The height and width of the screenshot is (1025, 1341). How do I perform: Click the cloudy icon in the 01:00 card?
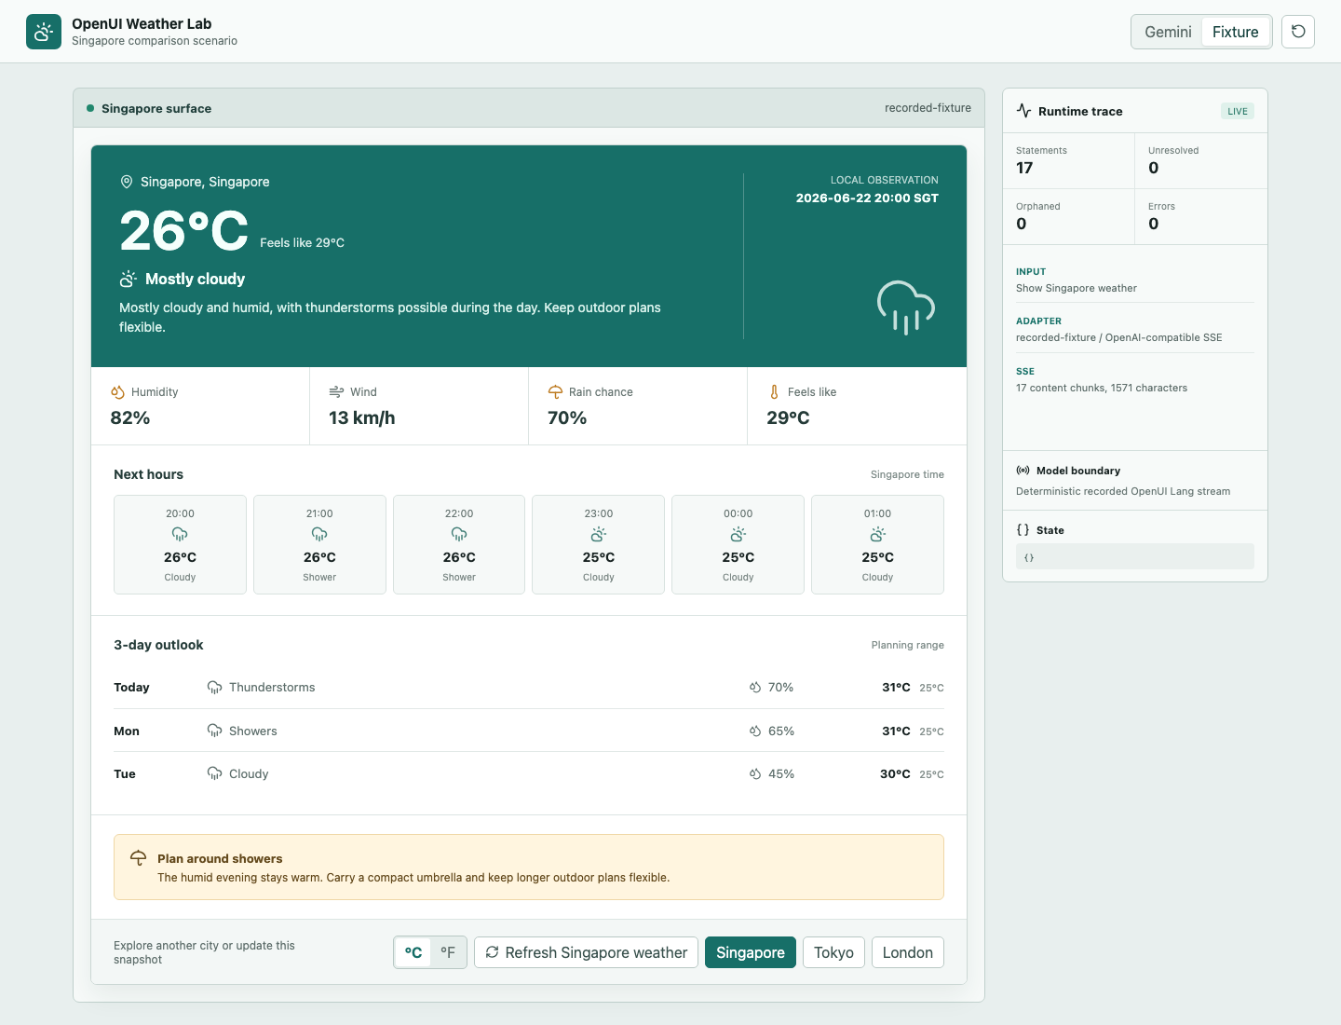click(x=878, y=534)
